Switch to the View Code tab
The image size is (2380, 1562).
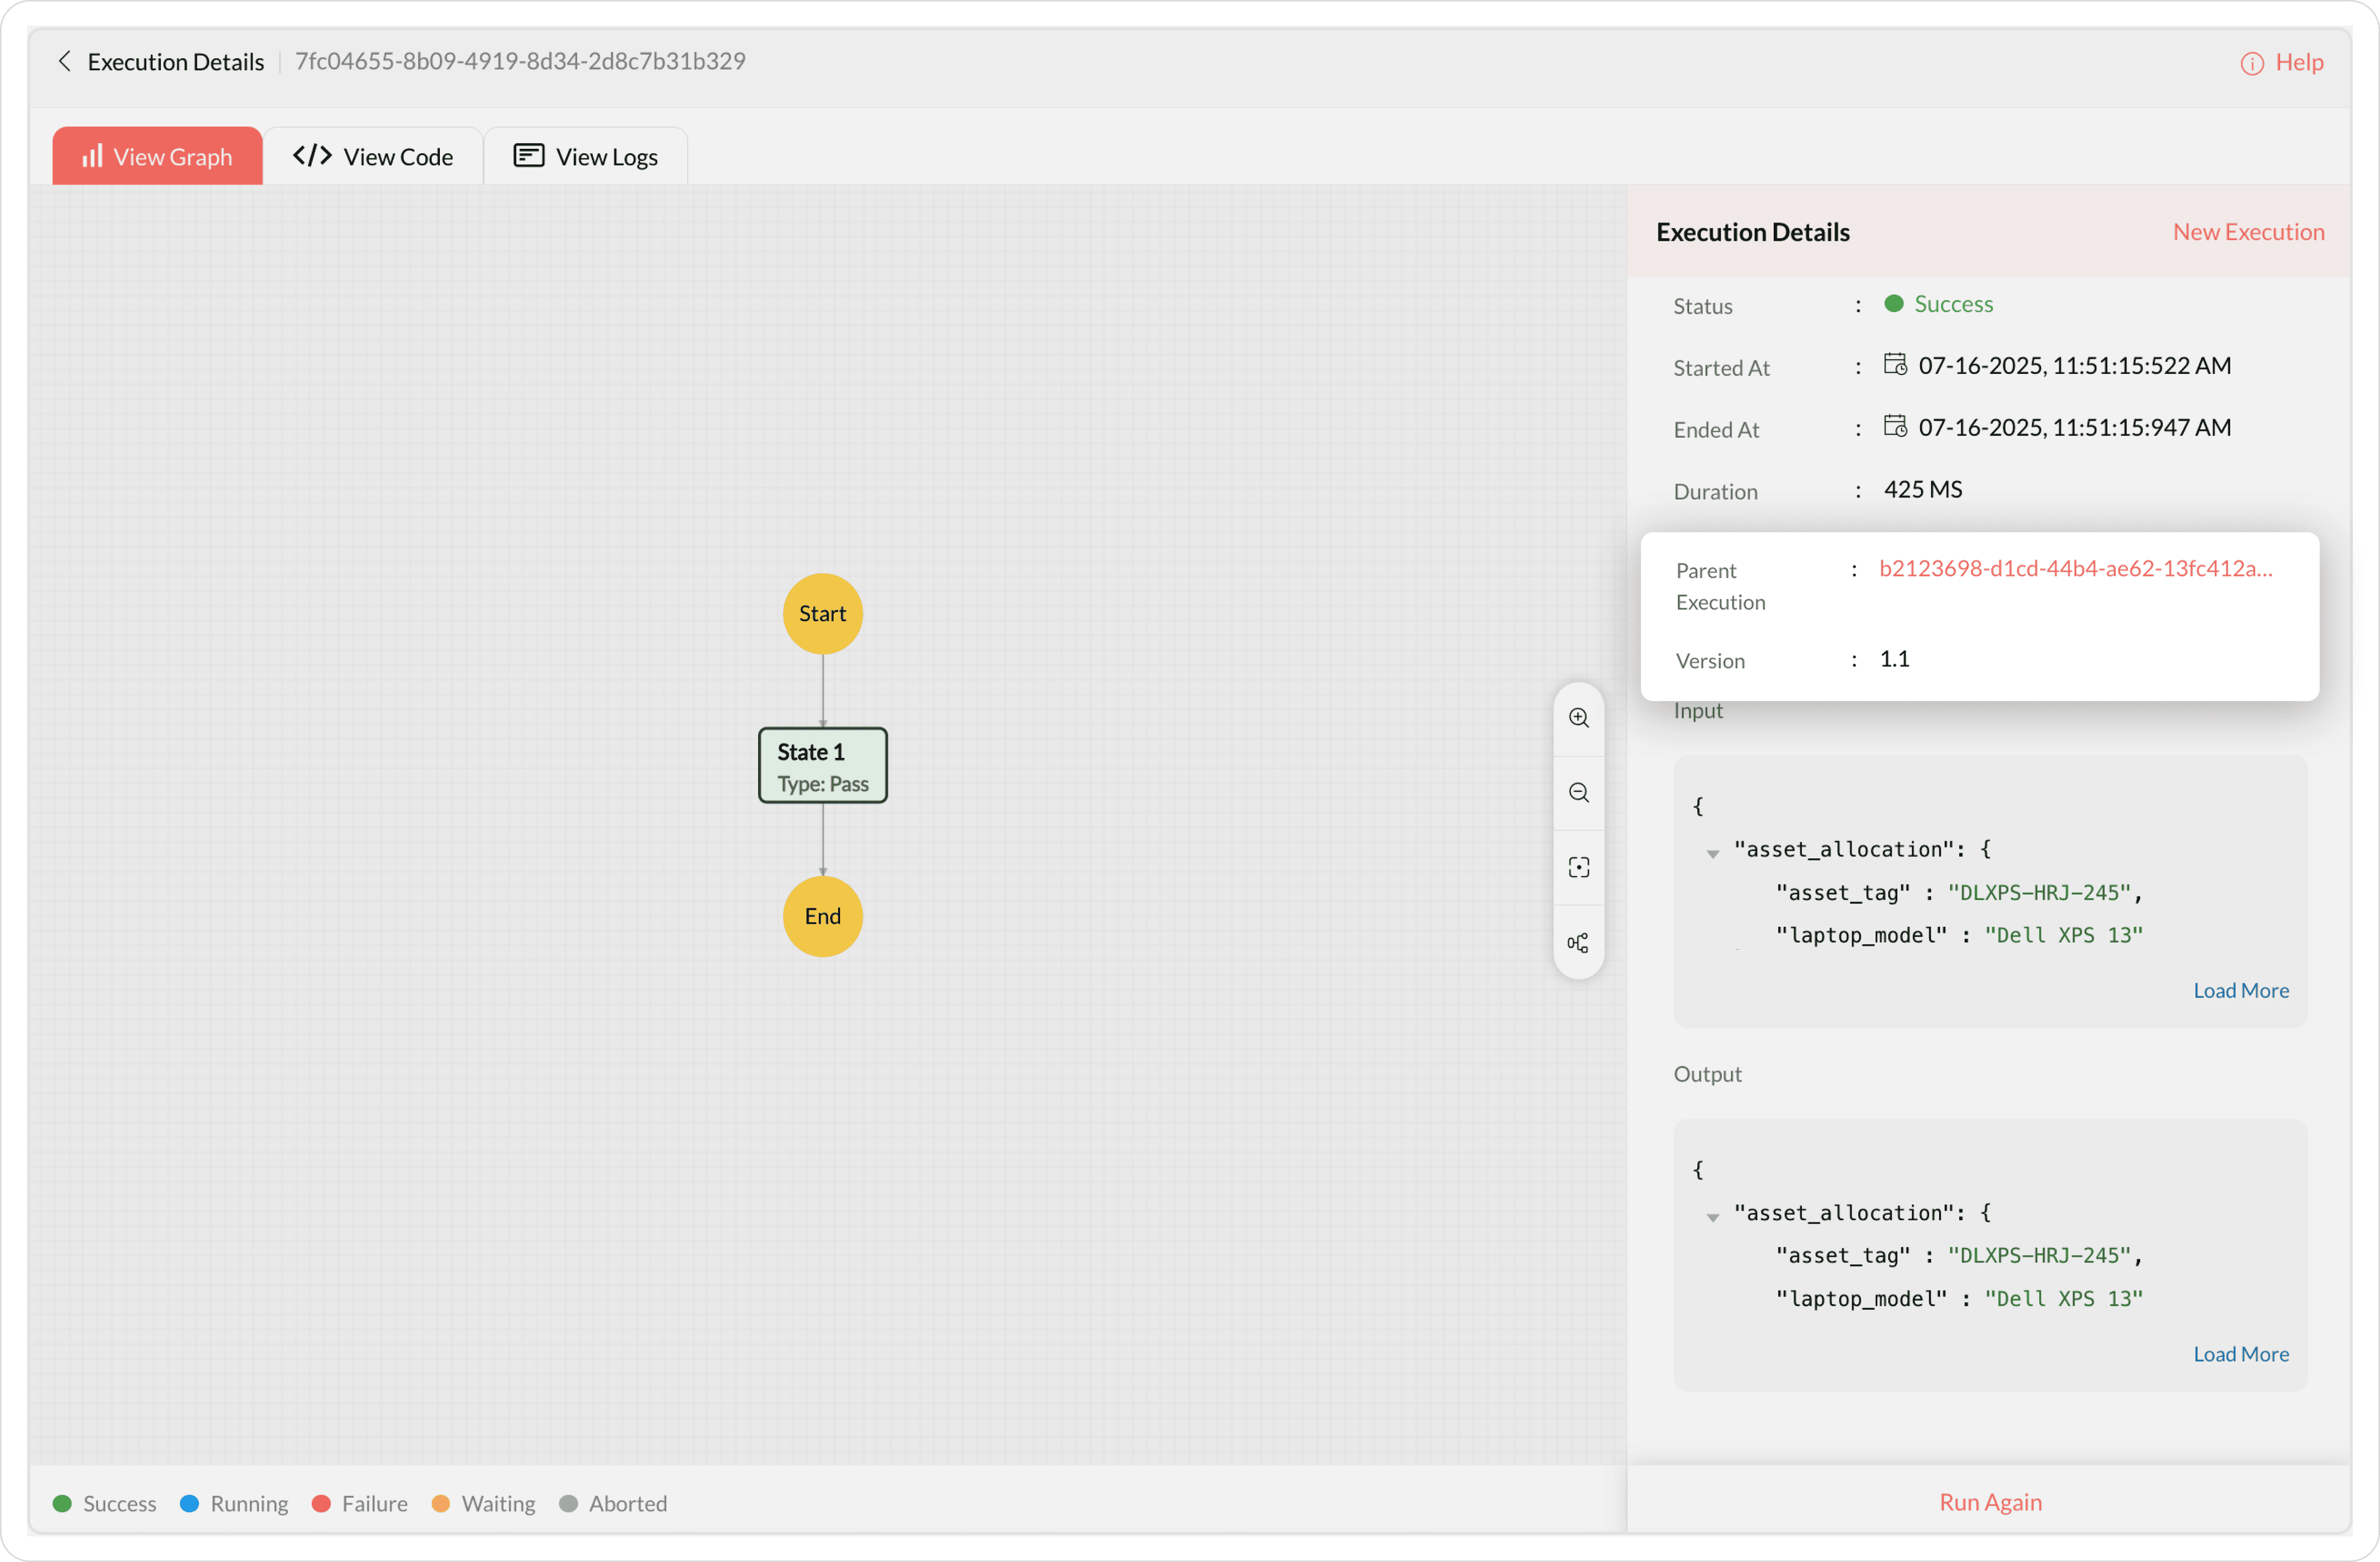[373, 156]
